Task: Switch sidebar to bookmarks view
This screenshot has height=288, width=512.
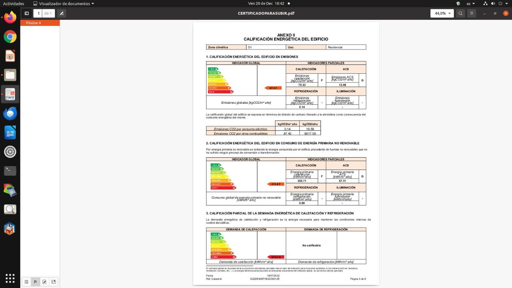Action: pos(54,282)
